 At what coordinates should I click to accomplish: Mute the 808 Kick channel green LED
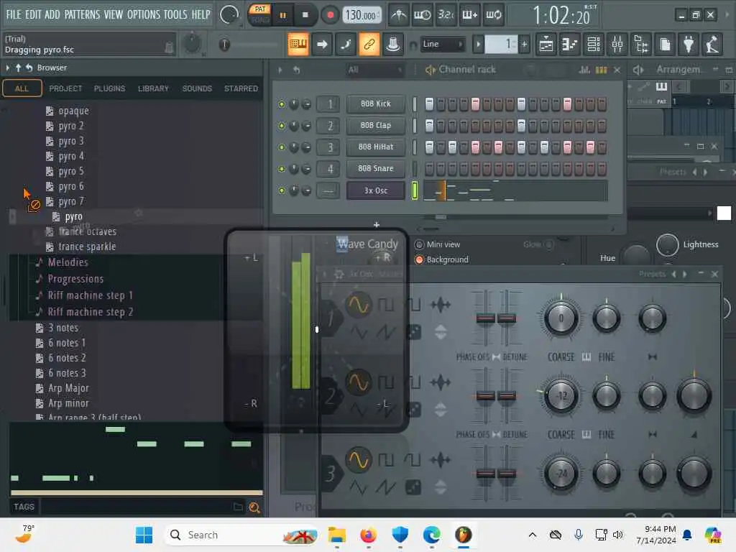tap(282, 104)
